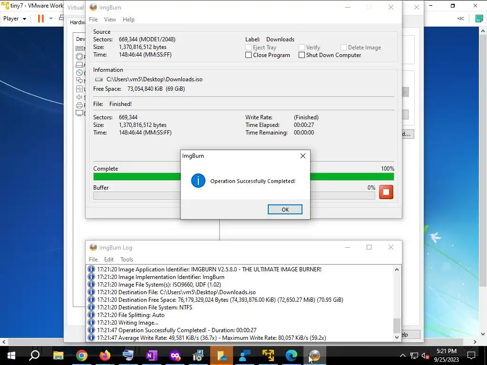Click the info icon beside 'File Splitting: Auto'

(x=91, y=315)
